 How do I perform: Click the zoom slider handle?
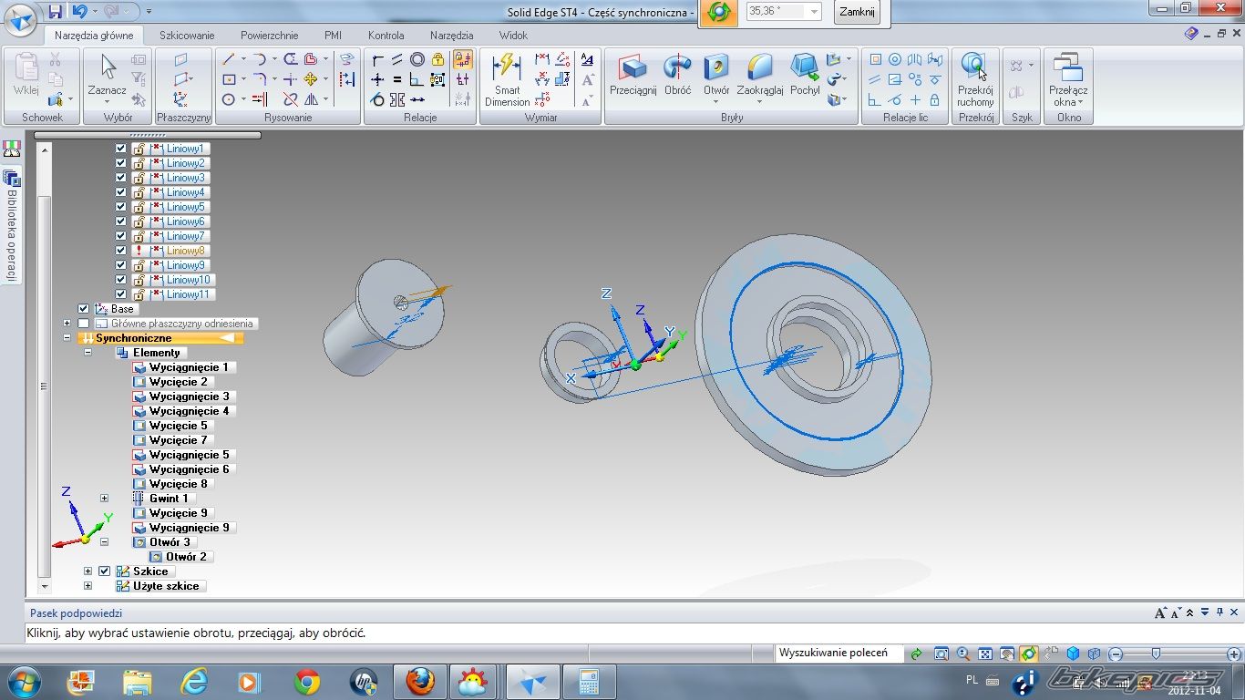tap(1156, 654)
